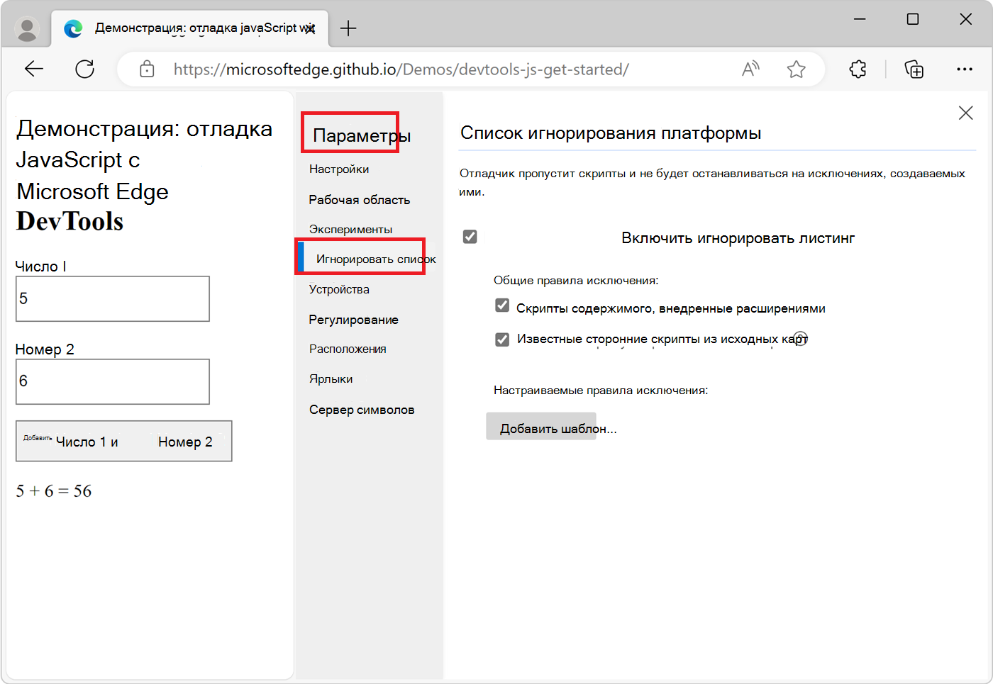Toggle Скрипты содержимого, внедренные расширениями checkbox

coord(502,305)
